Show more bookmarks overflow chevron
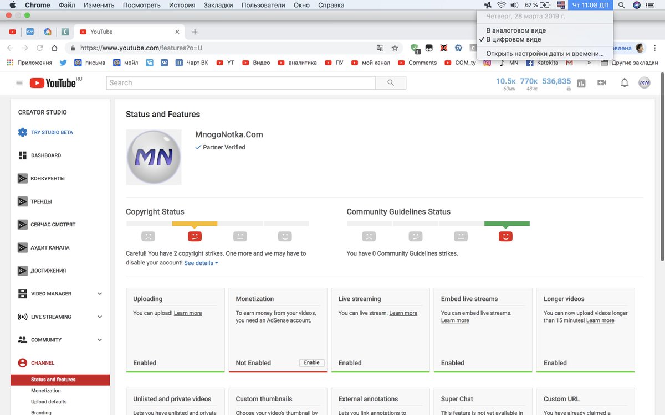This screenshot has height=415, width=665. pos(589,63)
